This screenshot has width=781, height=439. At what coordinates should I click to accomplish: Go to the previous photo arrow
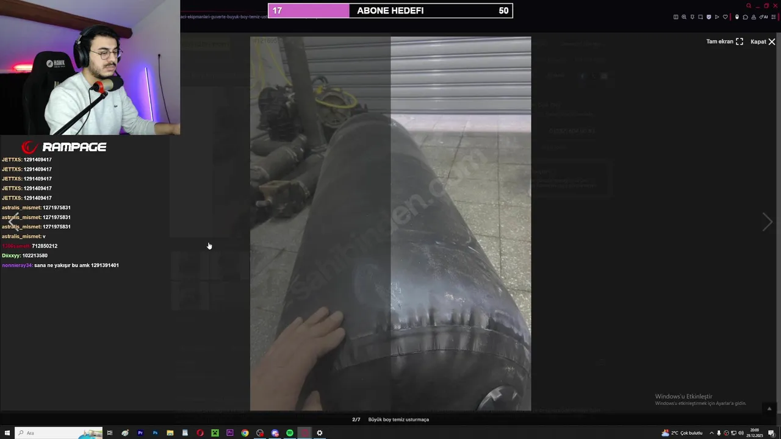13,222
